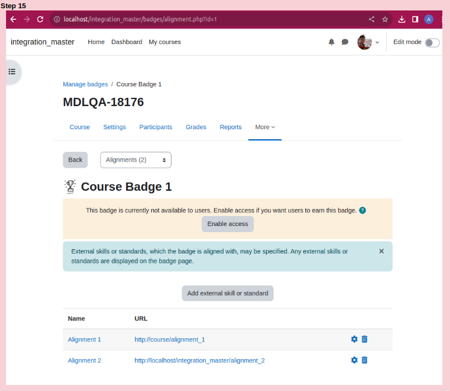The width and height of the screenshot is (450, 391).
Task: Open the Alignments (2) dropdown
Action: point(136,160)
